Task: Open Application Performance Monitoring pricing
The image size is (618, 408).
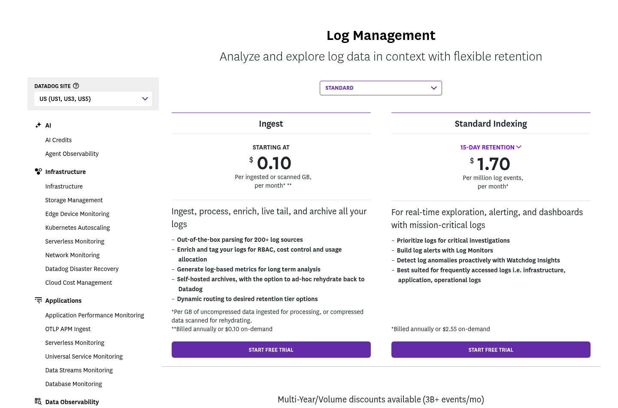Action: 94,315
